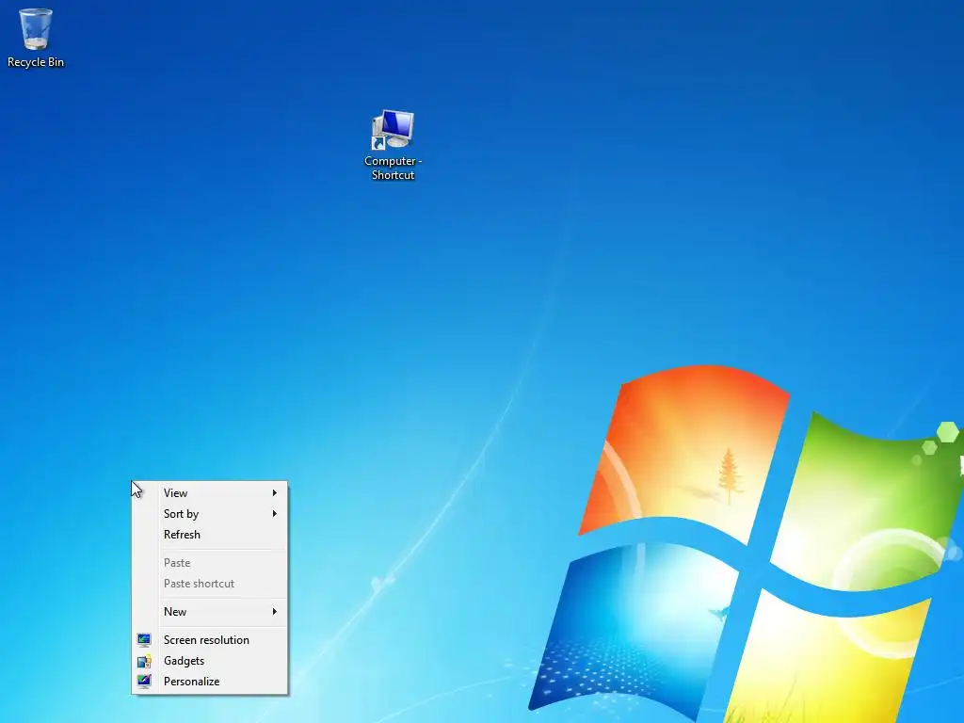This screenshot has width=964, height=723.
Task: Expand the arrow next to New
Action: [275, 612]
